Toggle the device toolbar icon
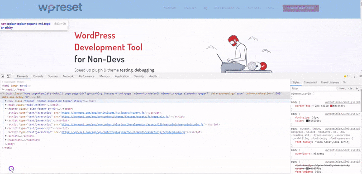This screenshot has height=174, width=362. tap(8, 76)
